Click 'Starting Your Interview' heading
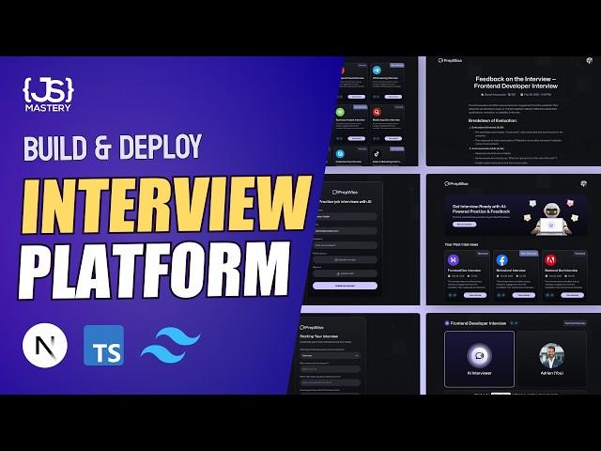 pyautogui.click(x=318, y=336)
